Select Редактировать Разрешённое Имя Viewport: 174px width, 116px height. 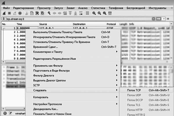coord(73,59)
